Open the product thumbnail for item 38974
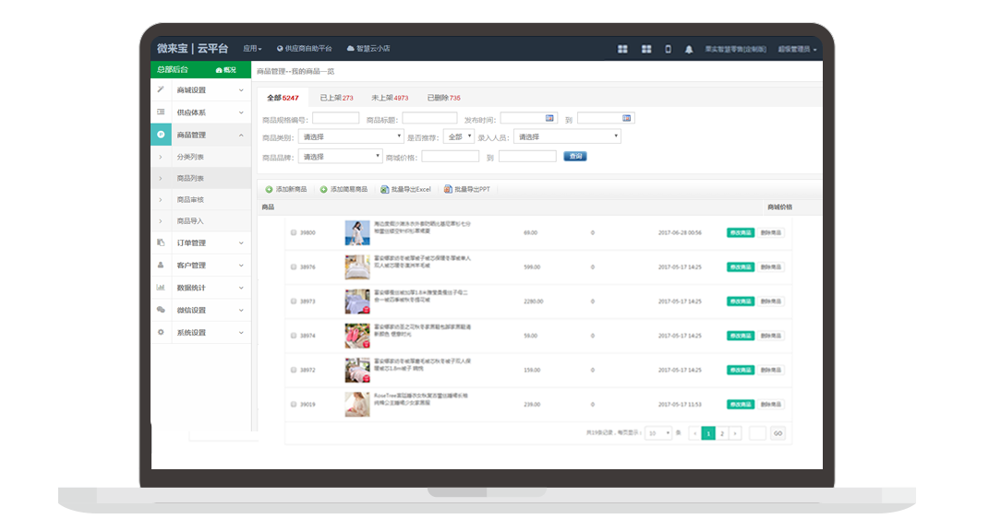The width and height of the screenshot is (1001, 531). click(357, 335)
